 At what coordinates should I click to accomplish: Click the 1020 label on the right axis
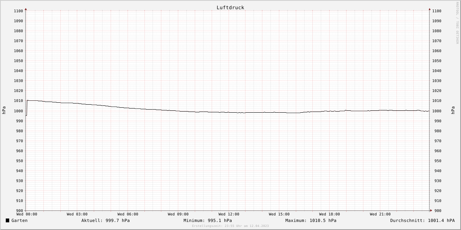point(437,91)
